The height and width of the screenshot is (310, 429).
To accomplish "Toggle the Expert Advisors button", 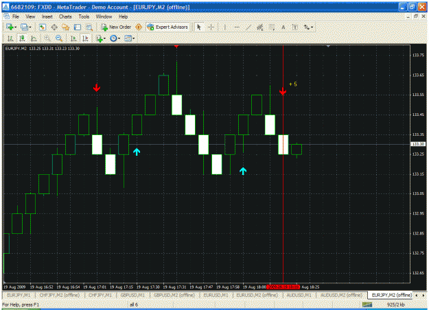I will (167, 27).
